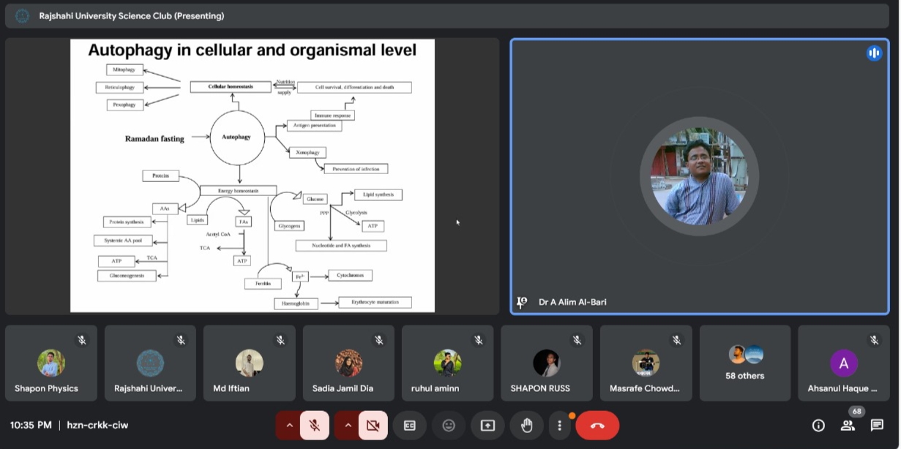
Task: Click muted mic icon on Shapon Physics tile
Action: [82, 340]
